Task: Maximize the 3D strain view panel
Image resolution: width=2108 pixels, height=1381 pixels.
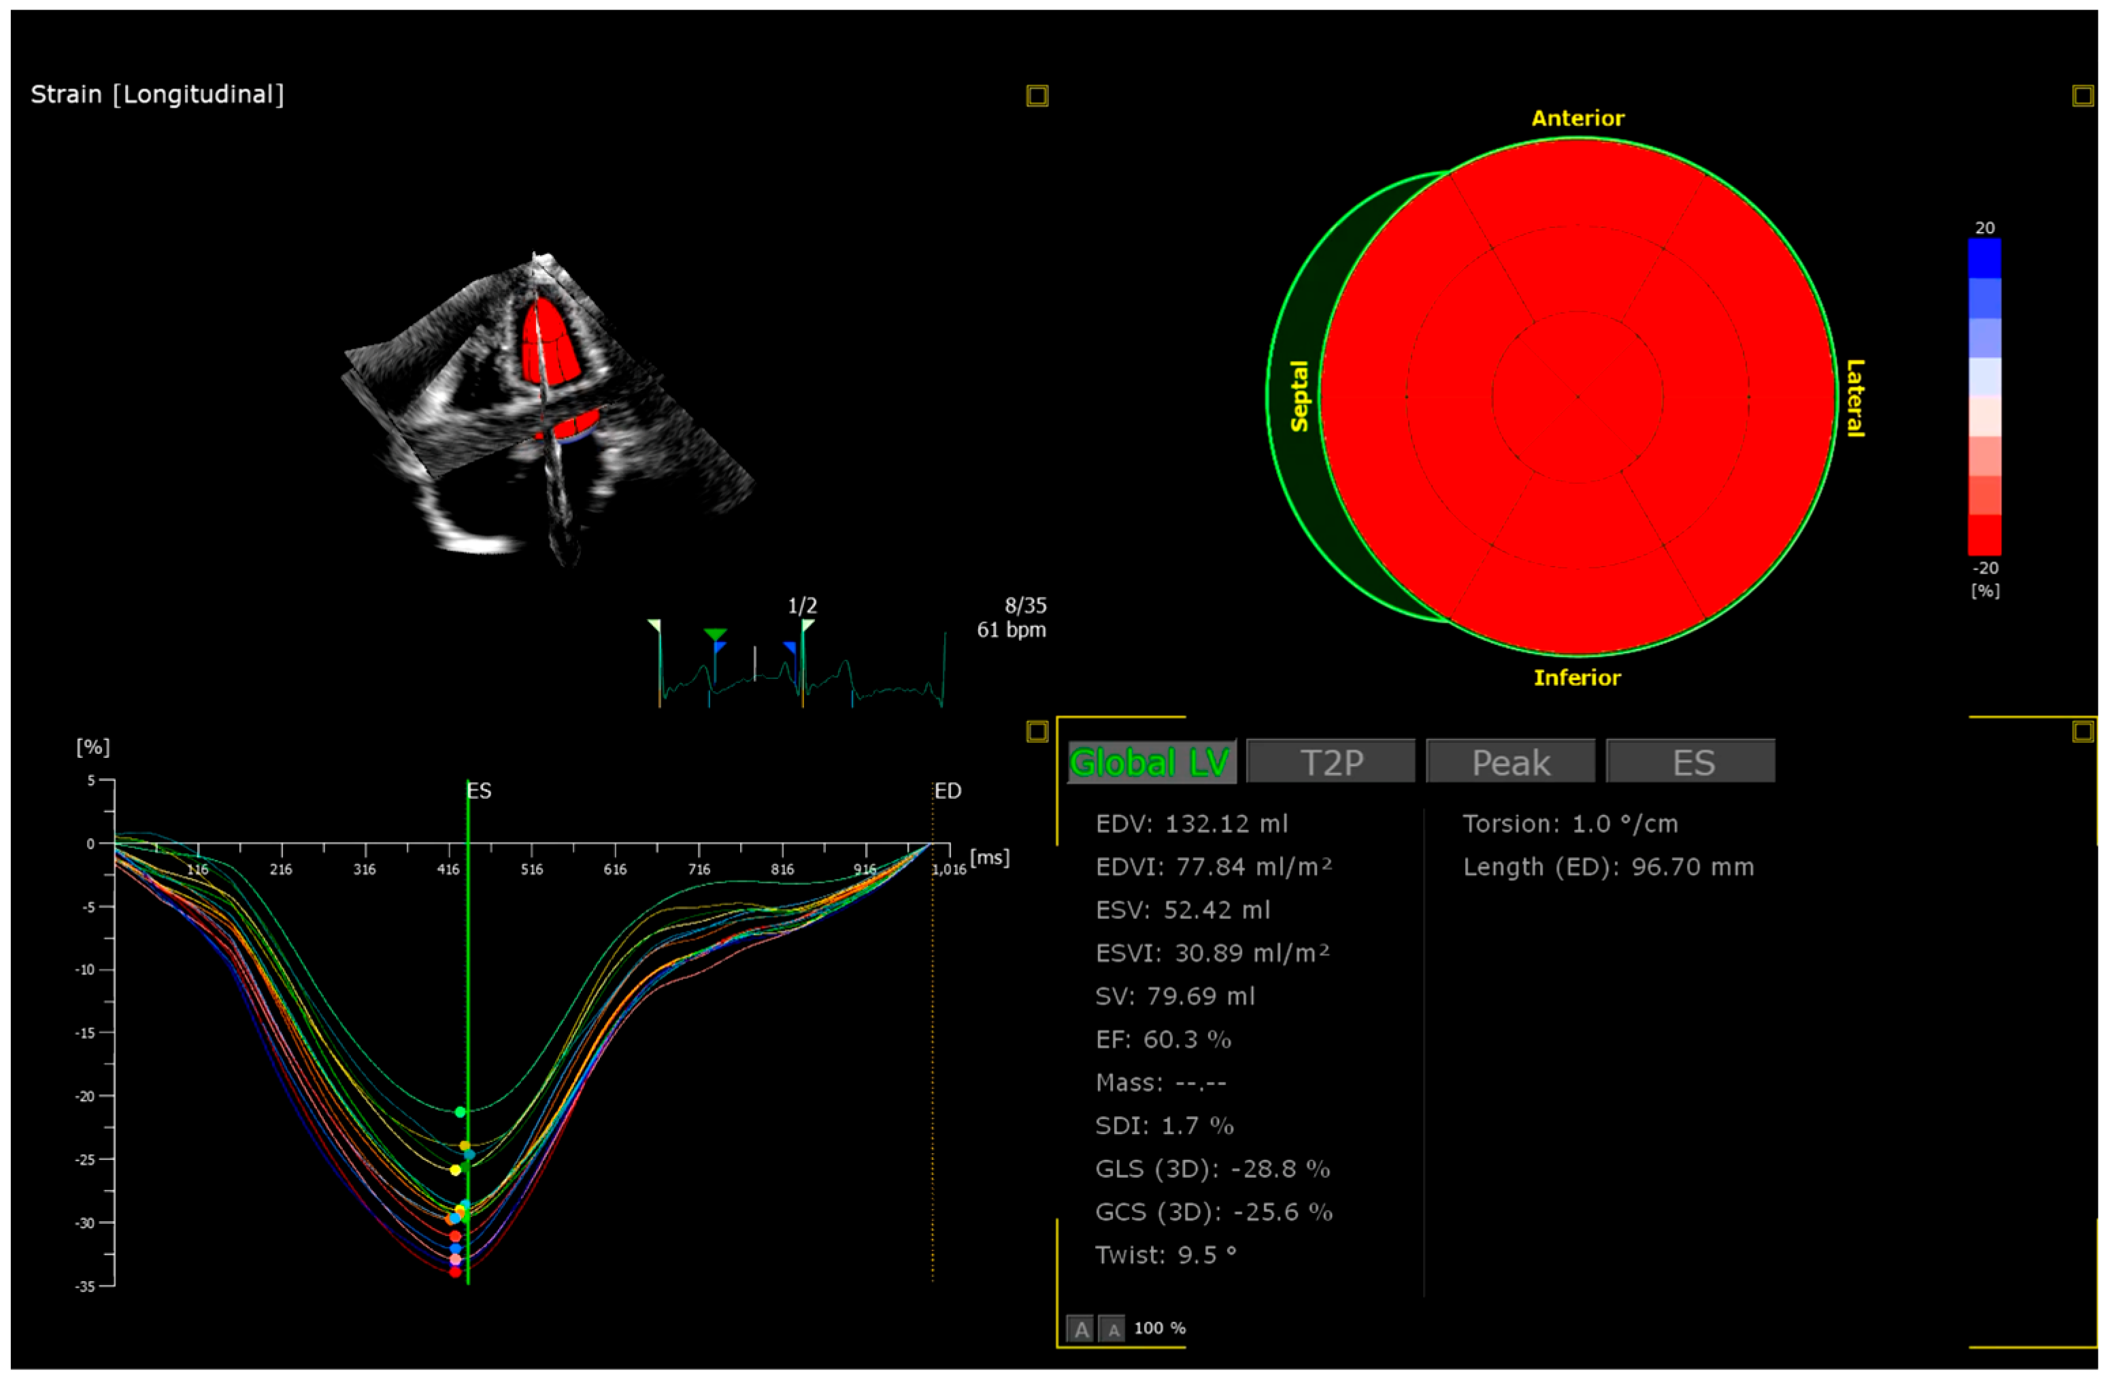Action: [1036, 96]
